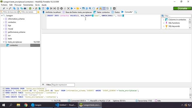Toggle the stop on errors warning icon
Viewport: 192px width, 108px height.
pyautogui.click(x=100, y=8)
